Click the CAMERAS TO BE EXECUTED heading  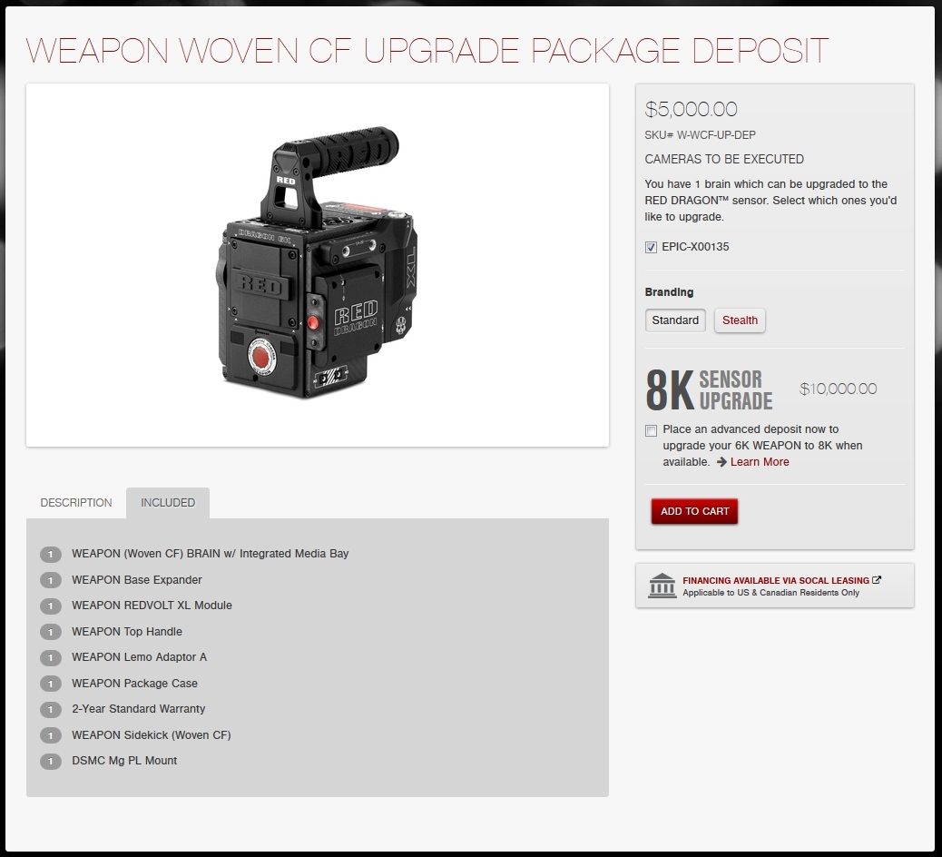[724, 159]
